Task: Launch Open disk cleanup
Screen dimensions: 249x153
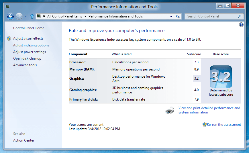Action: pyautogui.click(x=27, y=58)
